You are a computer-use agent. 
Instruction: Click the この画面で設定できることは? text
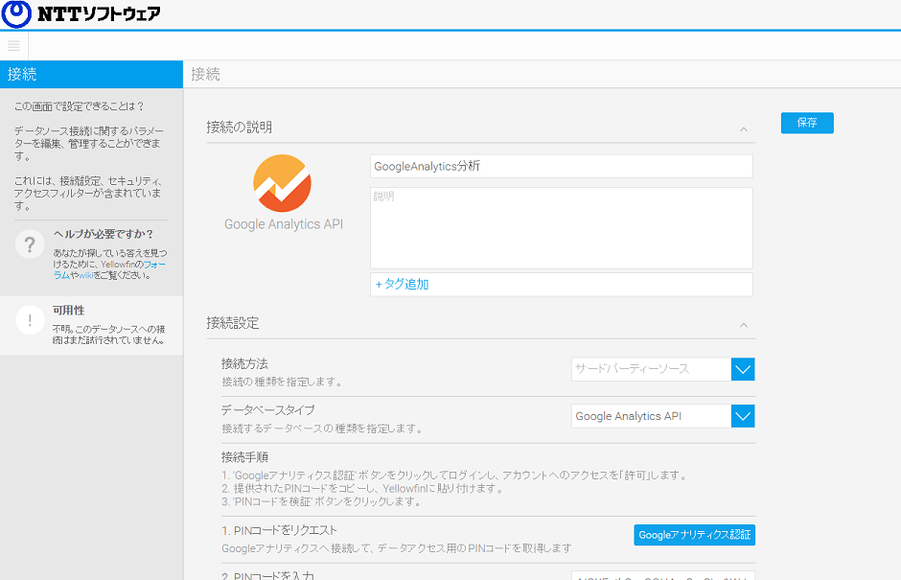tap(80, 106)
